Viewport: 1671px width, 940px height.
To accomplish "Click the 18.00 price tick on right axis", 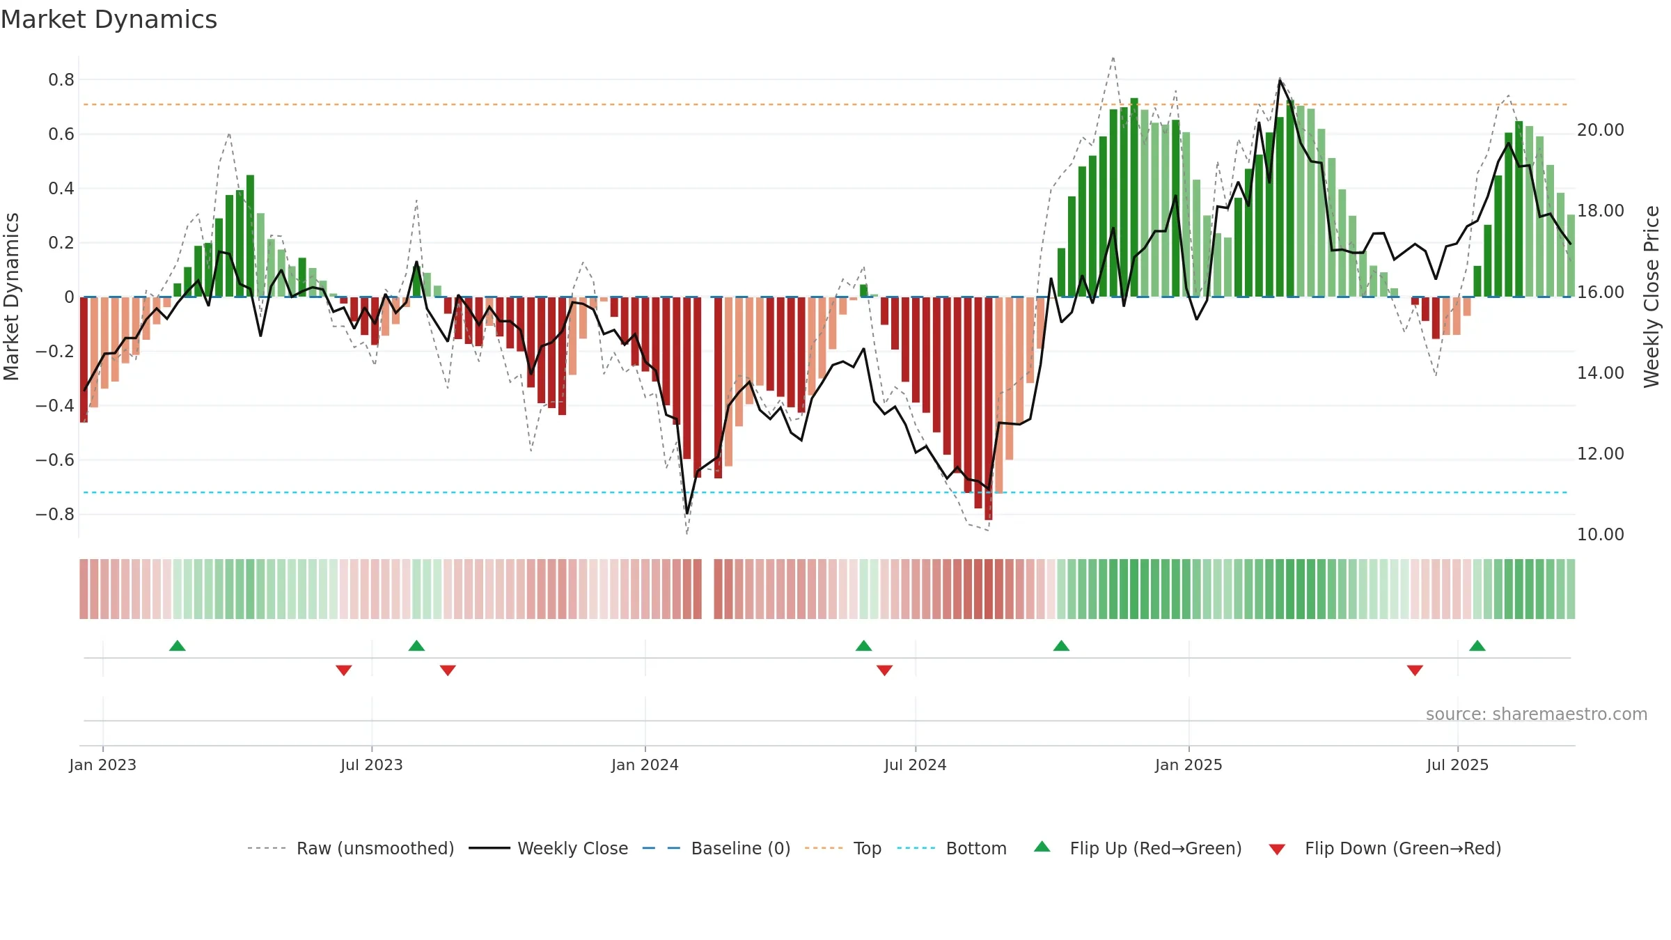I will (1601, 211).
